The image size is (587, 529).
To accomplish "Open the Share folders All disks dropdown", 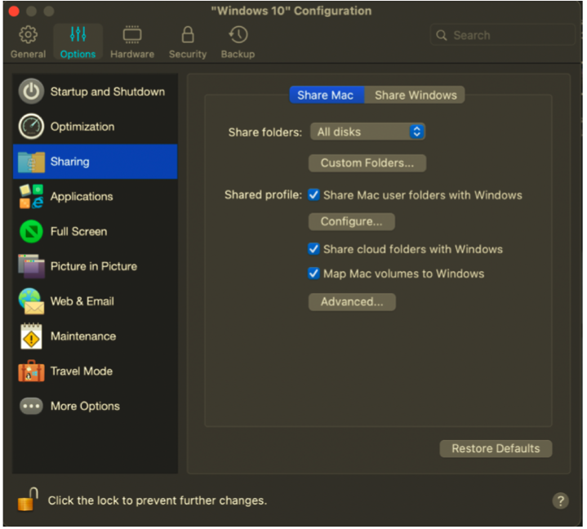I will click(367, 131).
